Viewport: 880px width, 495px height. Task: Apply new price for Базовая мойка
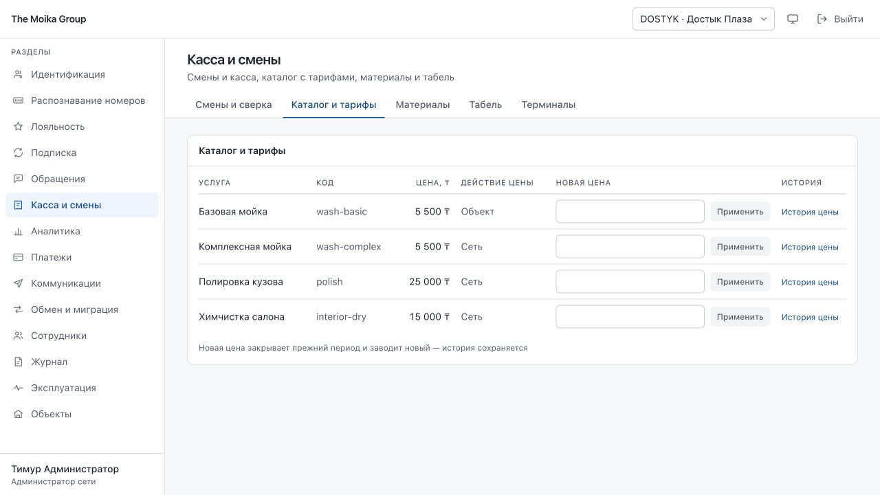(740, 212)
